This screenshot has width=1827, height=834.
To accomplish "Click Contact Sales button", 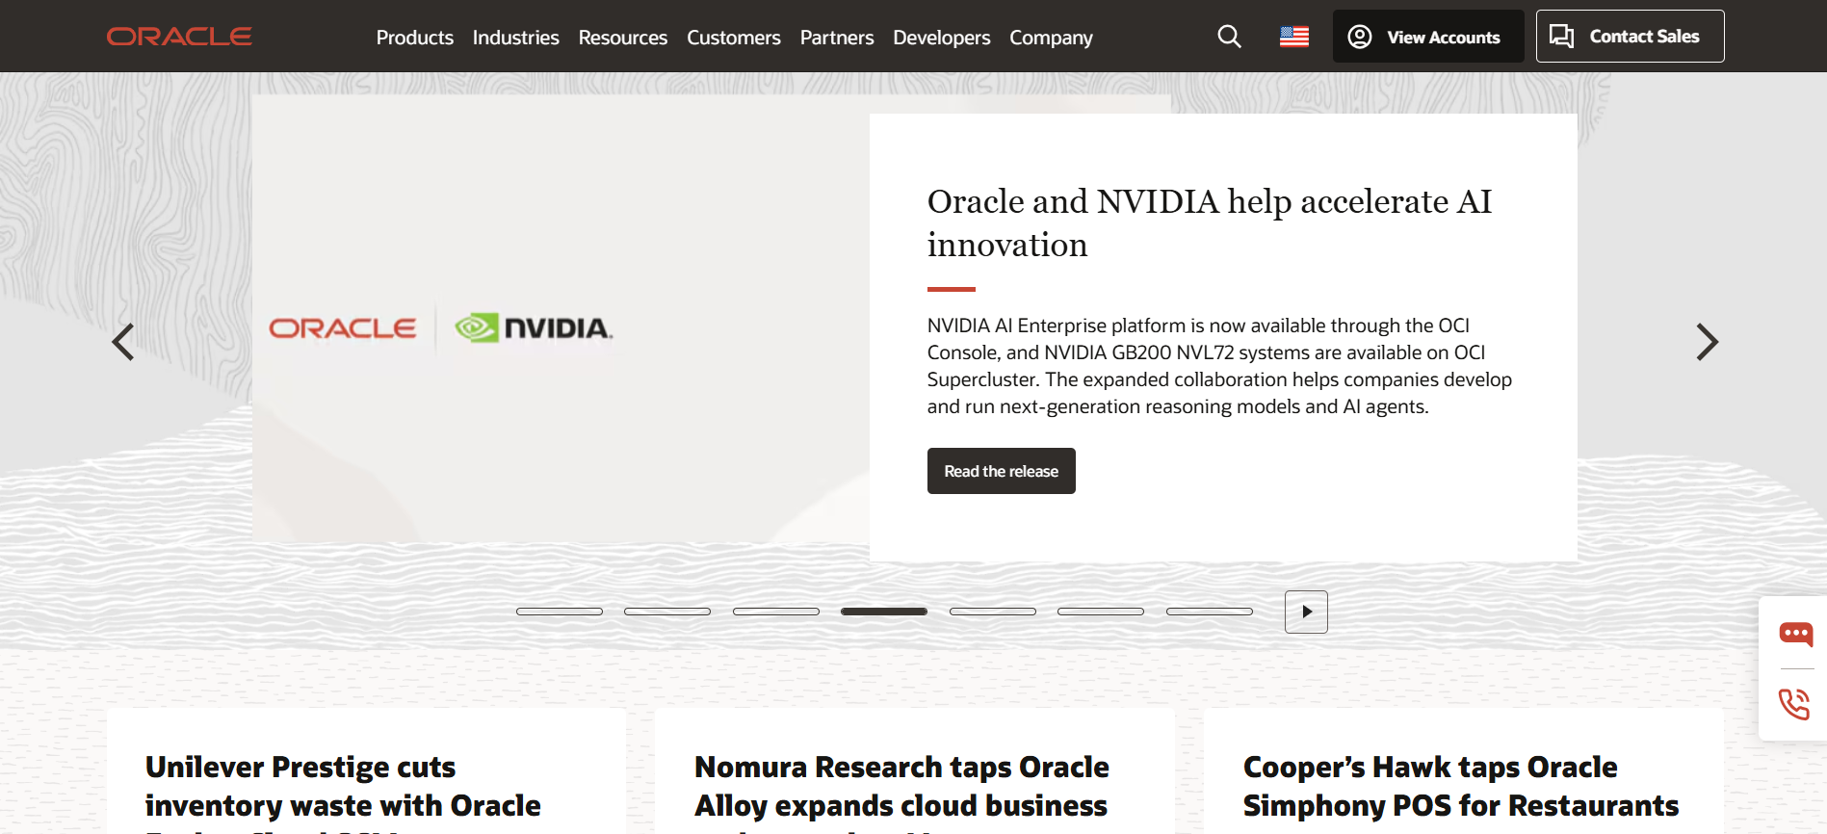I will pos(1630,37).
